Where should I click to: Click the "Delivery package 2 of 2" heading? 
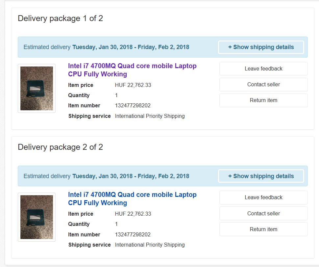coord(60,147)
